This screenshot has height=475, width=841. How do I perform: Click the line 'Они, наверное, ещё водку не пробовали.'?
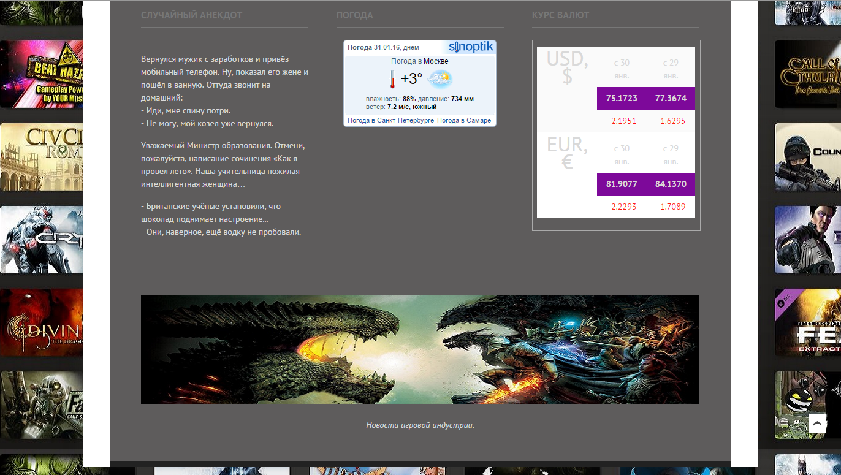pyautogui.click(x=221, y=232)
